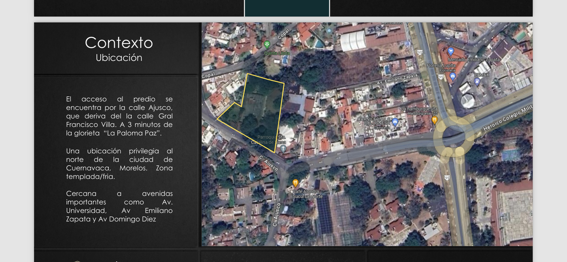The width and height of the screenshot is (567, 262).
Task: Click the Parroquia Sta. Catalina church marker
Action: [283, 148]
